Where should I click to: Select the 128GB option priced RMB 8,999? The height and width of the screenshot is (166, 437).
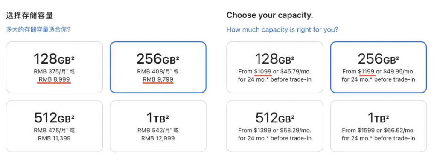54,67
